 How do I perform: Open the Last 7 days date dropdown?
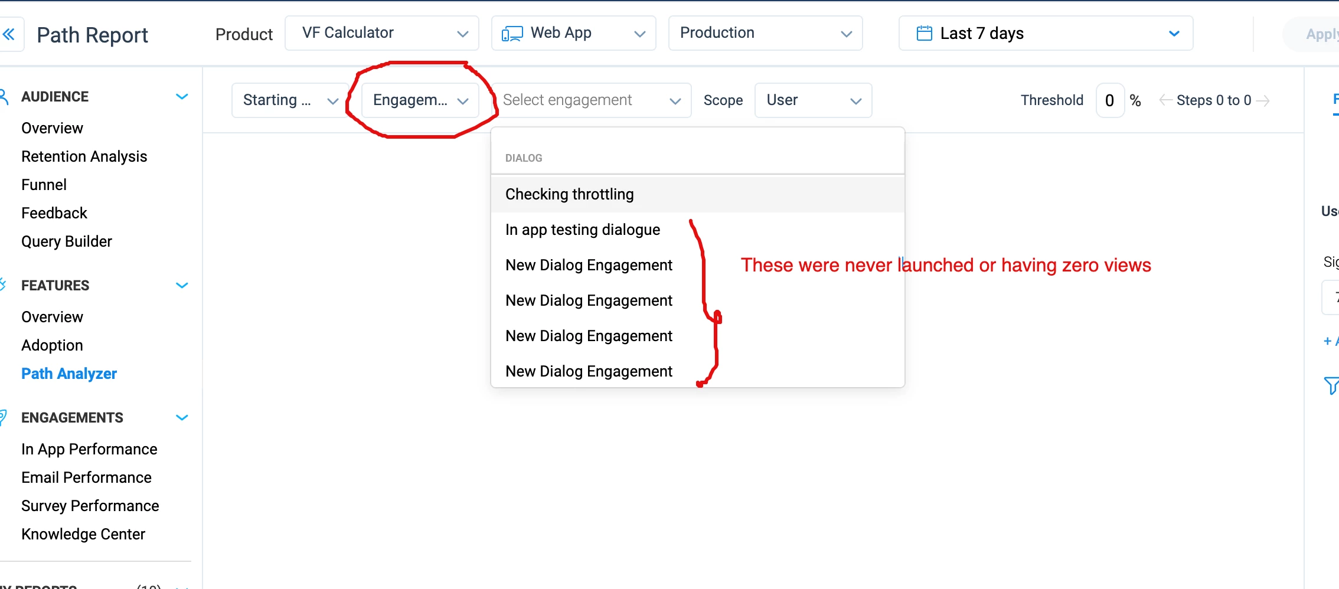(x=1046, y=33)
